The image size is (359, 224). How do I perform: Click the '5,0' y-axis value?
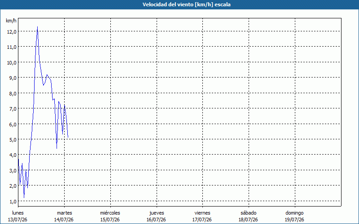13,140
